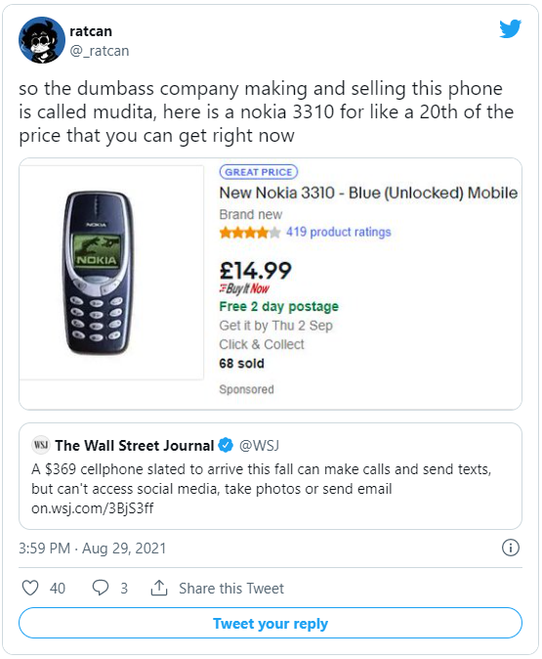
Task: Open the quoted WSJ tweet text
Action: (261, 479)
